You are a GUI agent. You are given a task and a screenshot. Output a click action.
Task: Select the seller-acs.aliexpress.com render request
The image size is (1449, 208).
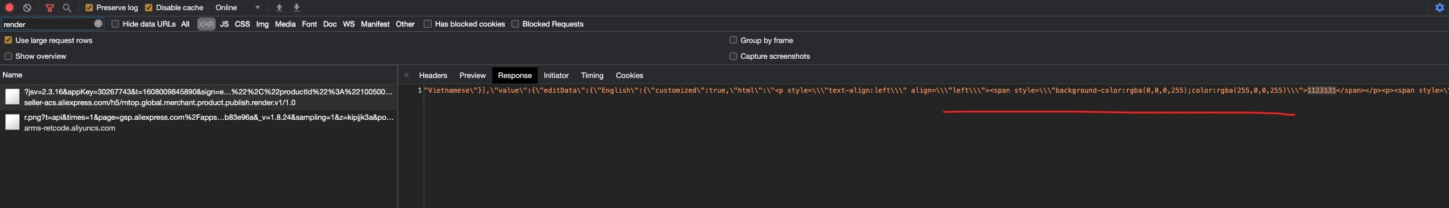coord(198,97)
